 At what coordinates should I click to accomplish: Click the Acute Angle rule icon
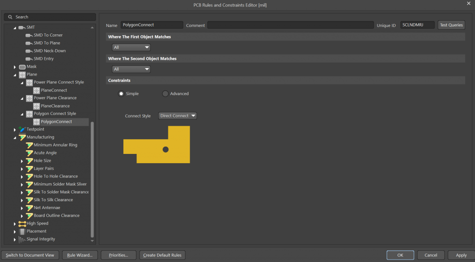pyautogui.click(x=29, y=153)
